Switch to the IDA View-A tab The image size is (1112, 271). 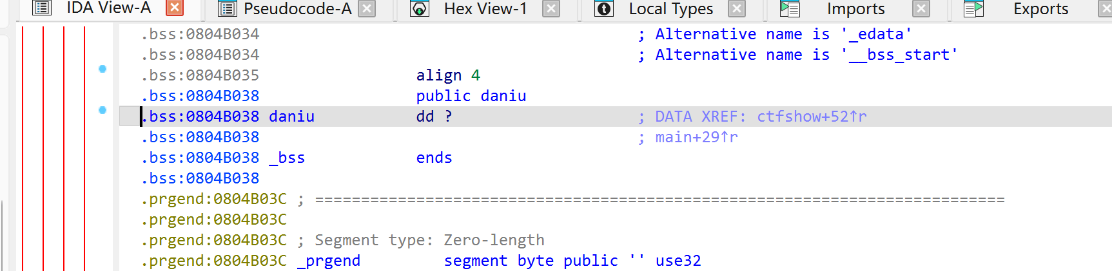click(x=108, y=8)
